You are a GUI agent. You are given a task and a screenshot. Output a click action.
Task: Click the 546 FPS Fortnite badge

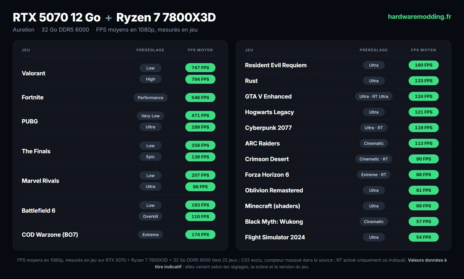pyautogui.click(x=200, y=98)
